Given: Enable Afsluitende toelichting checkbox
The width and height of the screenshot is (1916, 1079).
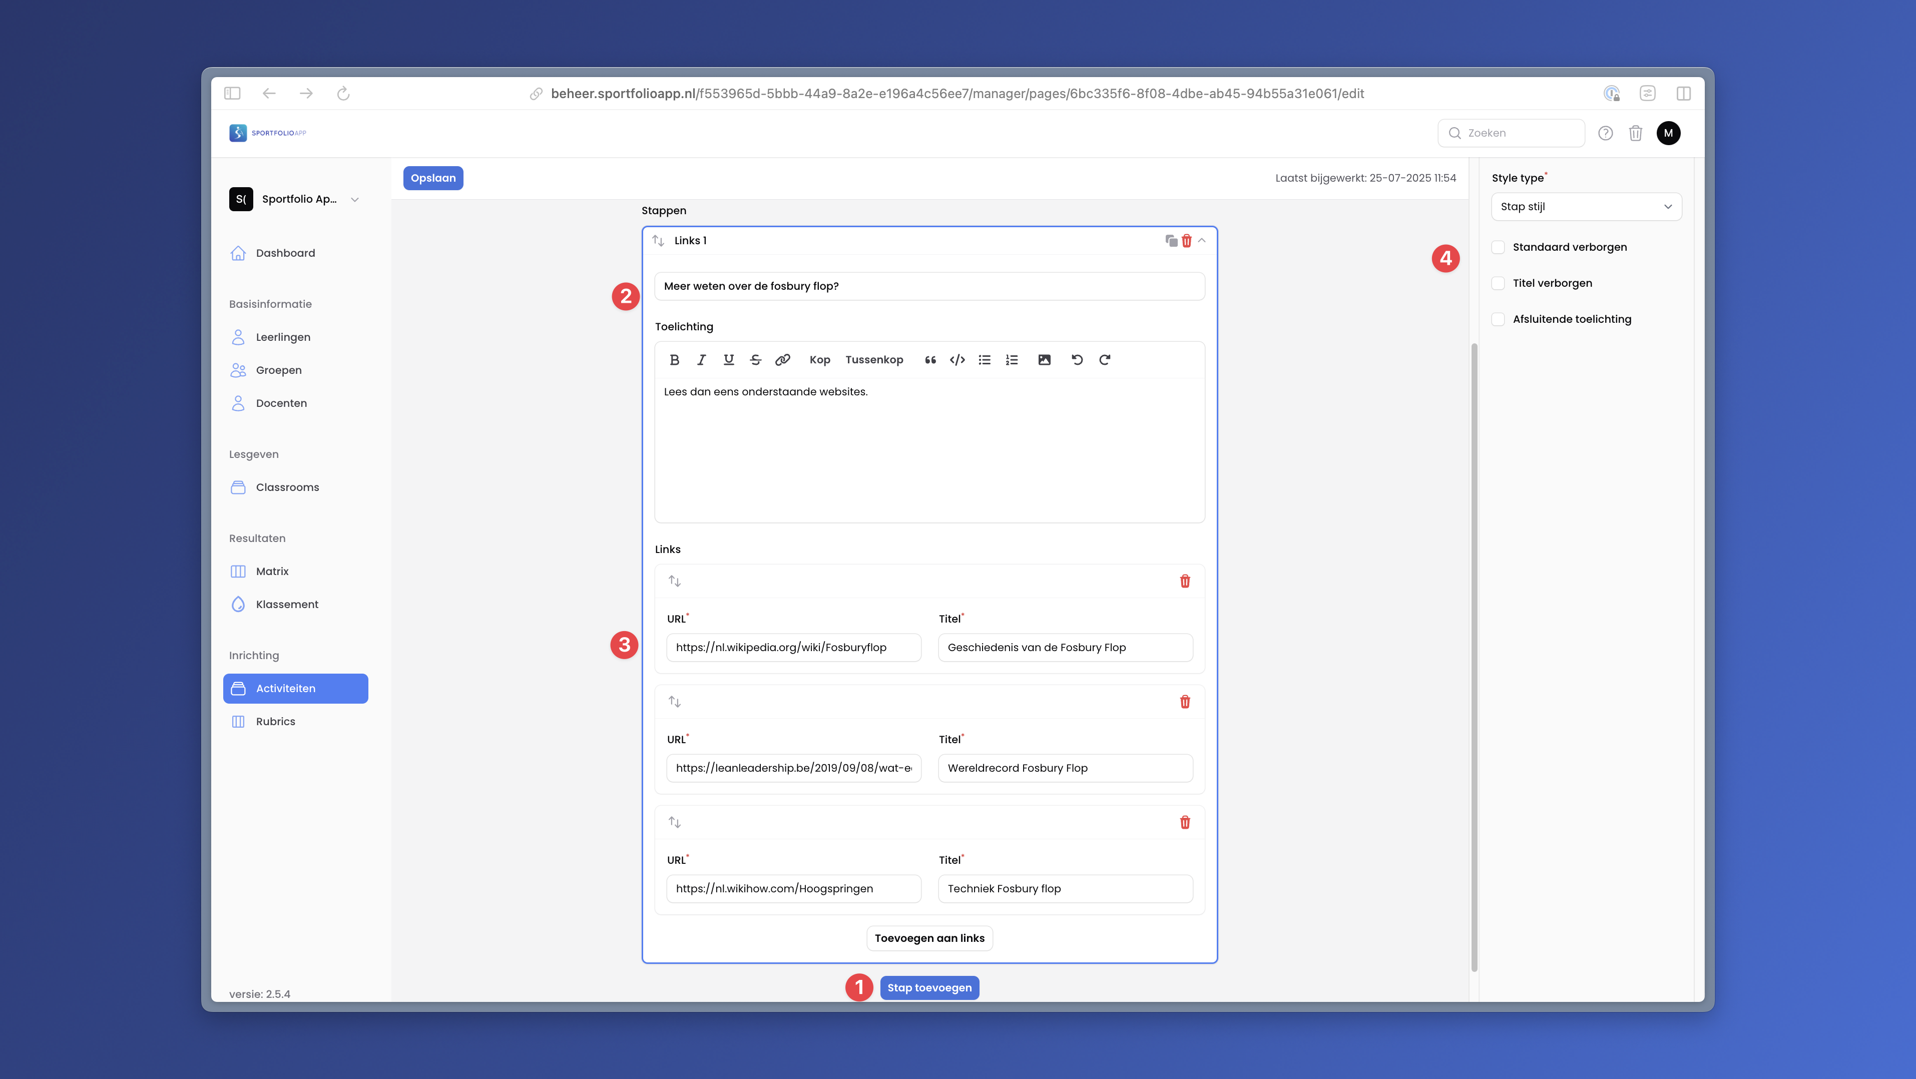Looking at the screenshot, I should (x=1498, y=319).
